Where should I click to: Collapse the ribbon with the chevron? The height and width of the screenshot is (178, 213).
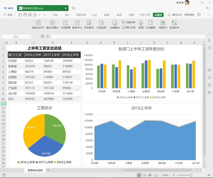[209, 15]
